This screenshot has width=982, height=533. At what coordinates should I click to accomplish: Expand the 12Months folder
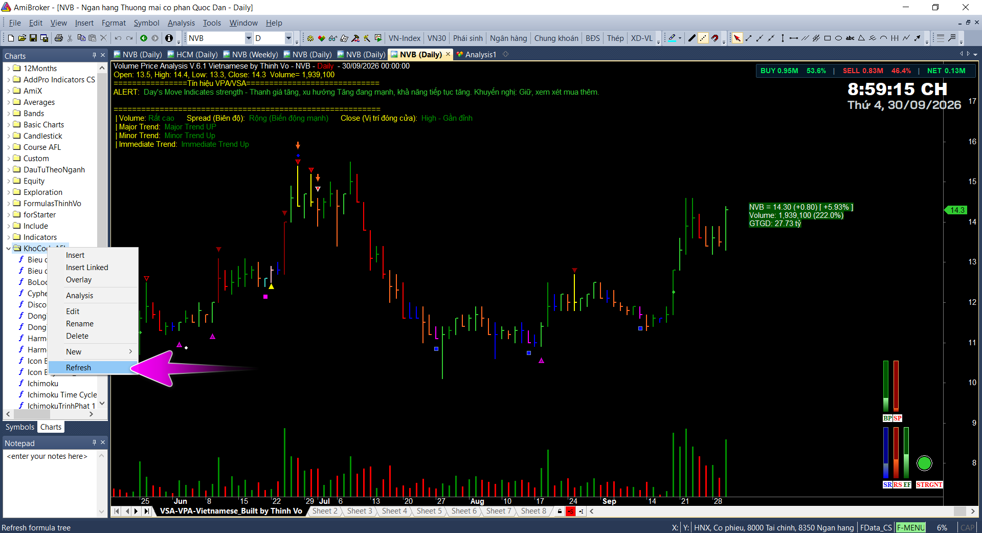(x=8, y=69)
